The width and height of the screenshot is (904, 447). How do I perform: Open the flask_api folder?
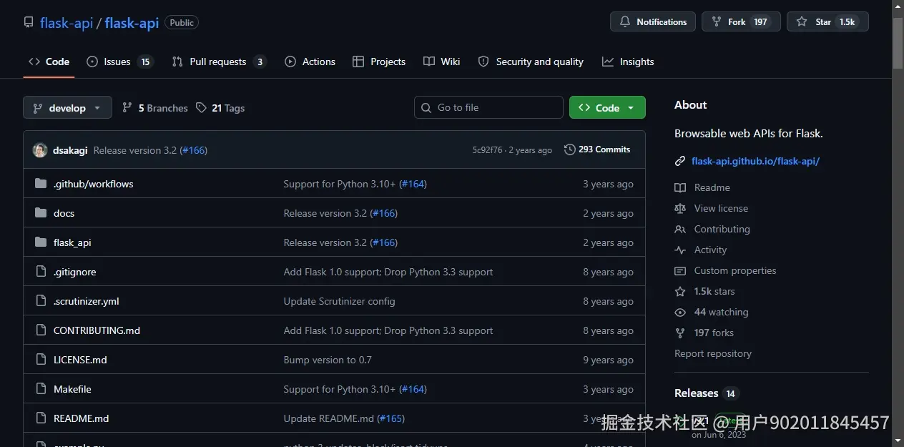(72, 242)
